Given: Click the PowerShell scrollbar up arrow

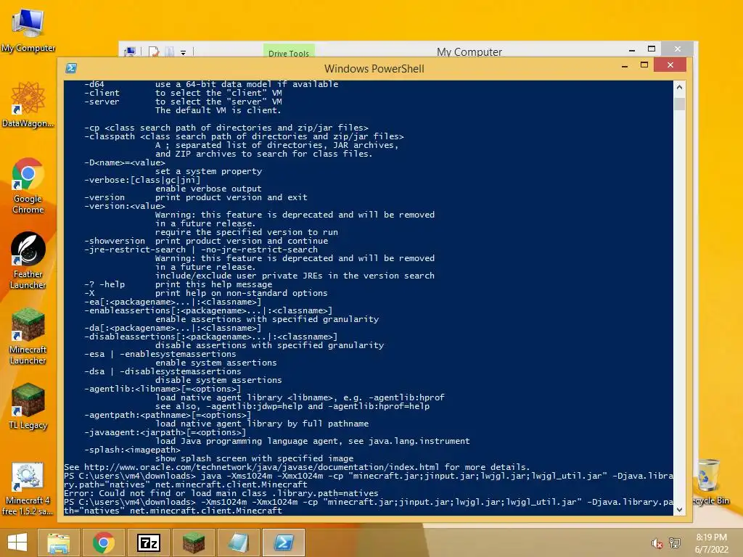Looking at the screenshot, I should (679, 87).
